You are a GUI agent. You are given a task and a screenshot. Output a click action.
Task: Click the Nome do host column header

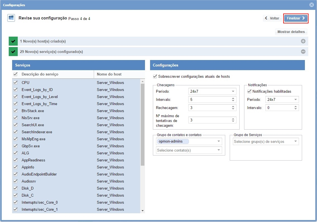tap(109, 74)
